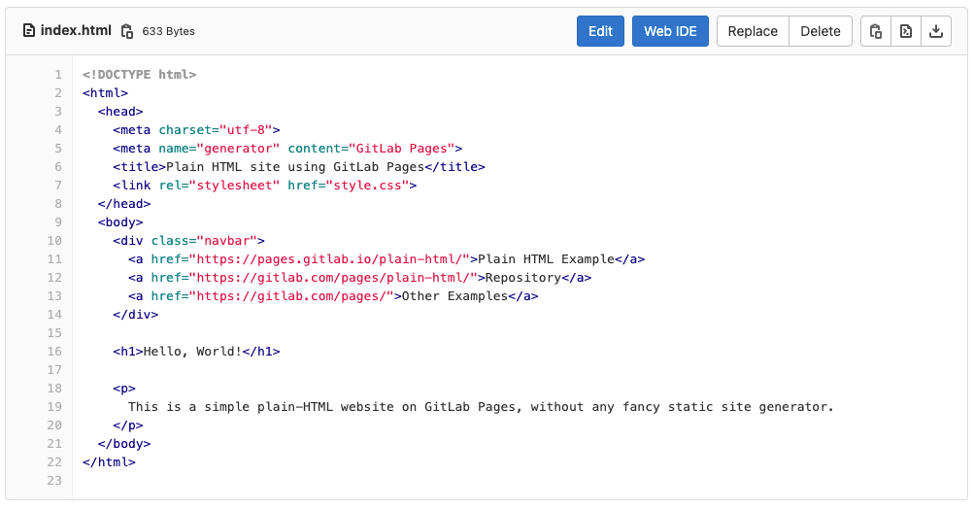Download the index.html file

click(x=936, y=31)
